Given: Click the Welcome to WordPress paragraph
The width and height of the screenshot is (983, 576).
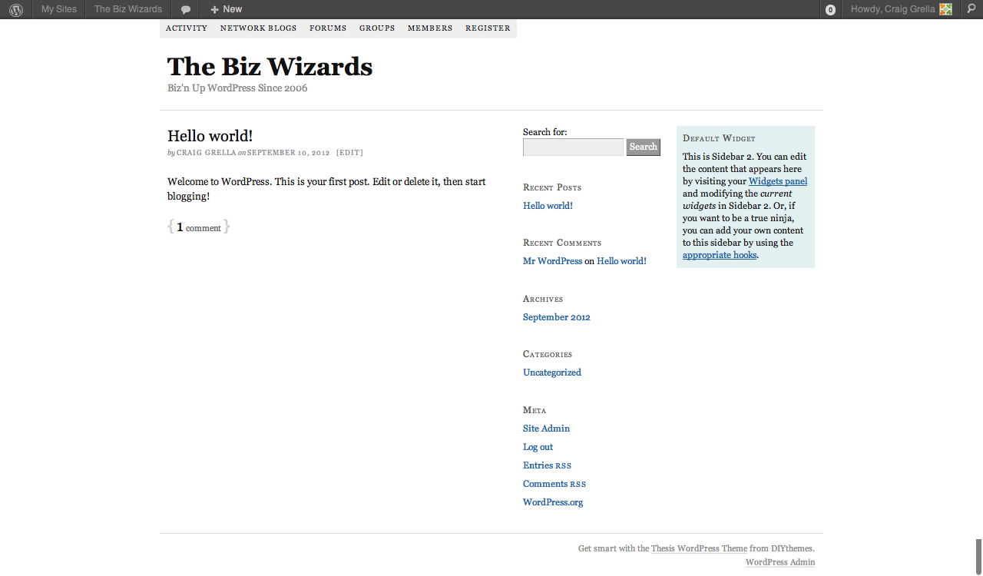Looking at the screenshot, I should pos(326,189).
